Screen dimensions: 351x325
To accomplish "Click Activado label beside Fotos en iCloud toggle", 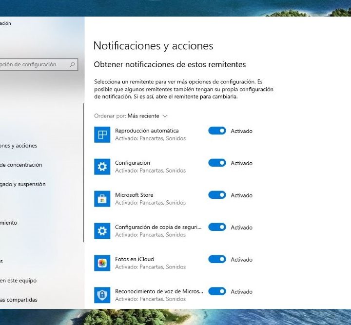I will (x=241, y=259).
